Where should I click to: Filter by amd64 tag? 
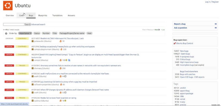click(183, 88)
